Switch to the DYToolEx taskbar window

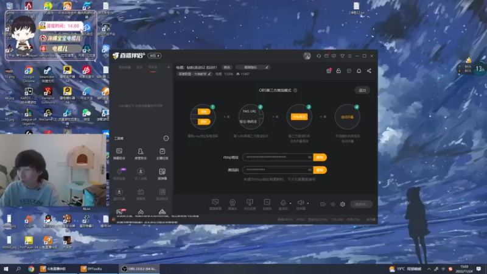(97, 269)
